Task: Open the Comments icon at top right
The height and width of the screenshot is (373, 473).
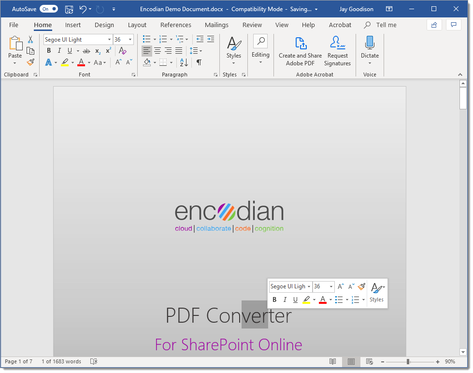Action: click(x=453, y=25)
